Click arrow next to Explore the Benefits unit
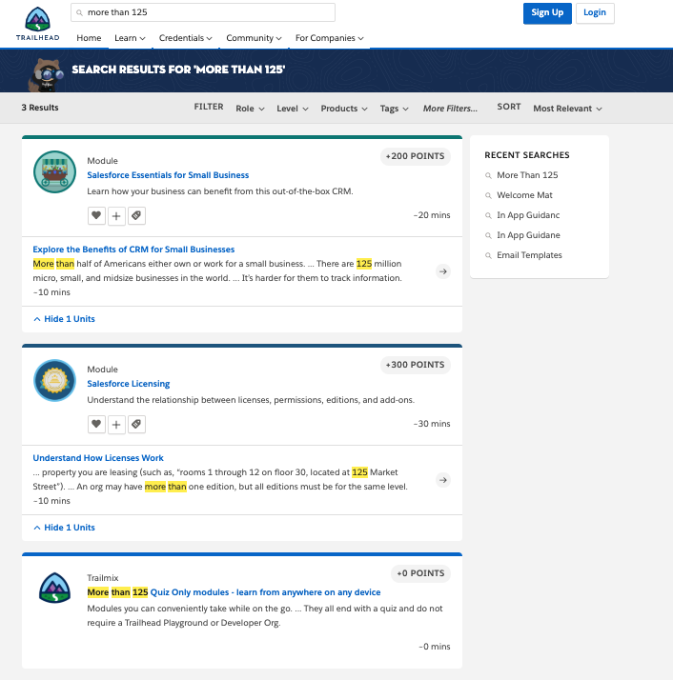The width and height of the screenshot is (673, 680). click(x=443, y=271)
